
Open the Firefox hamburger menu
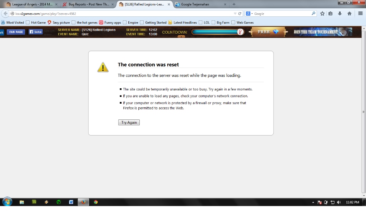pyautogui.click(x=360, y=14)
